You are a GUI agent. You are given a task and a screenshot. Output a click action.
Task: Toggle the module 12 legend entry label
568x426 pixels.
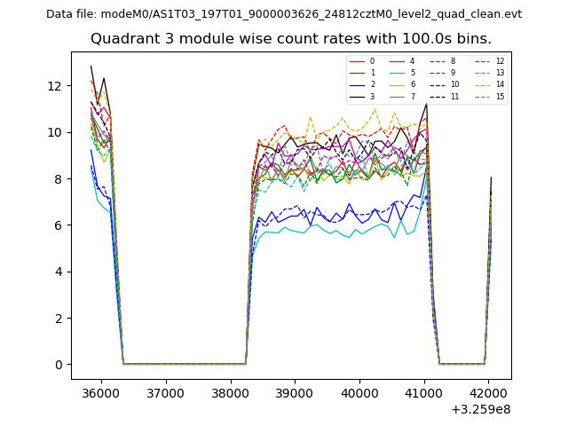click(500, 61)
